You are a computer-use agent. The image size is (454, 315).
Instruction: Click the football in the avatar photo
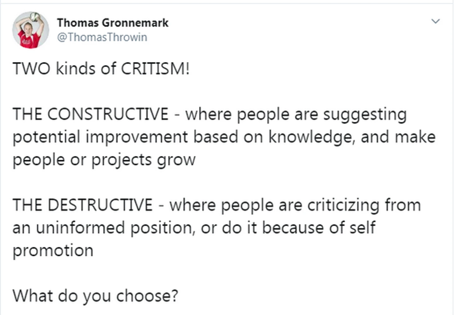(35, 17)
